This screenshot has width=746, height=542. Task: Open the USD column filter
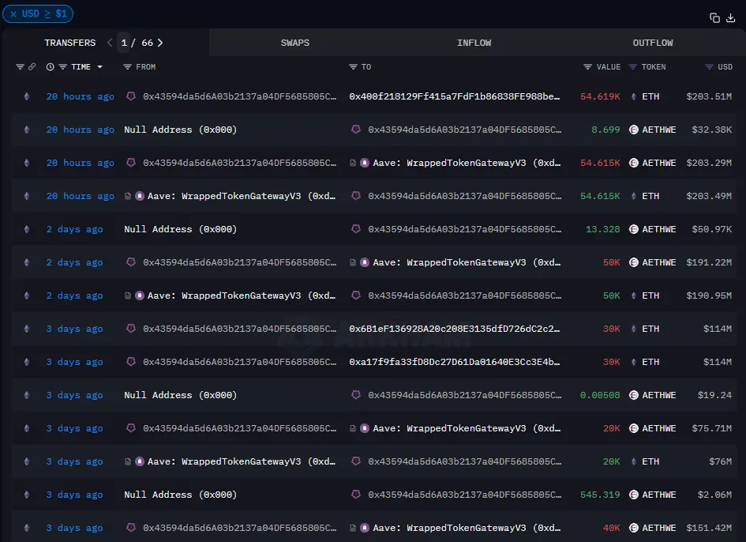(709, 67)
